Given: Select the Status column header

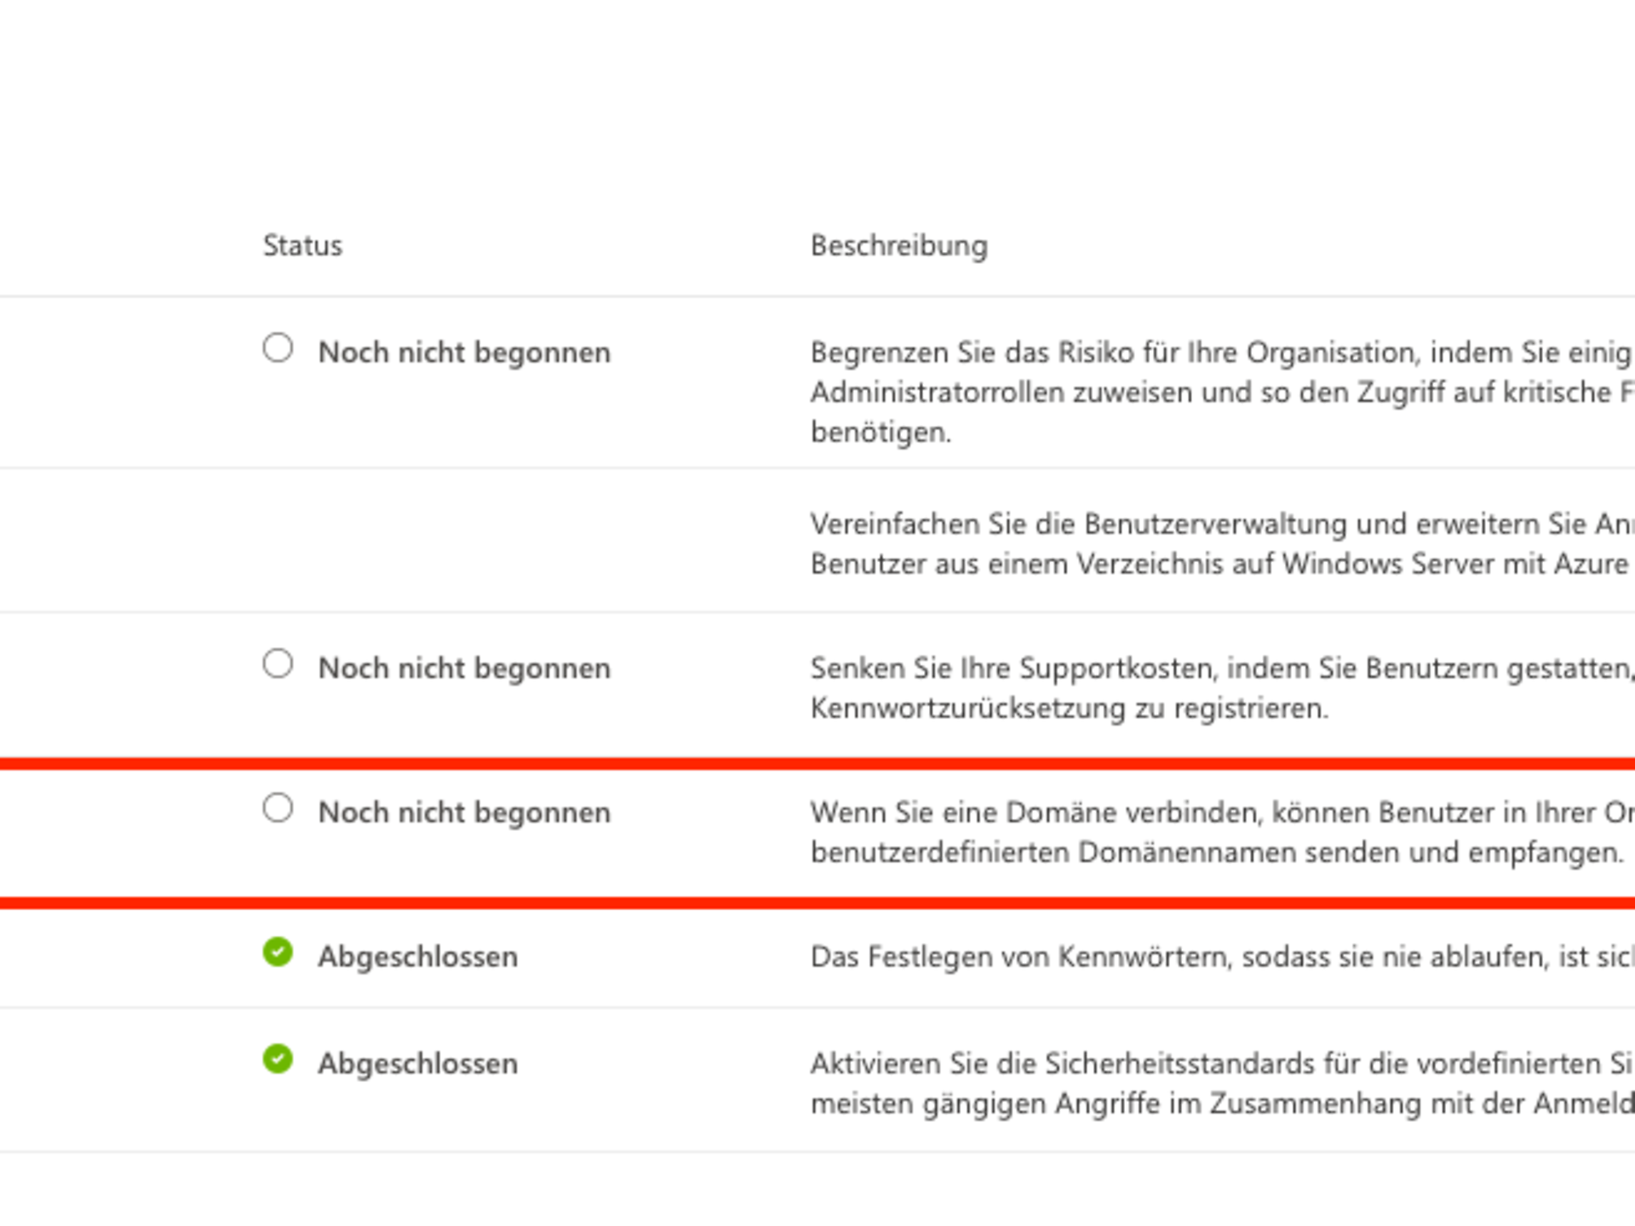Looking at the screenshot, I should click(302, 244).
